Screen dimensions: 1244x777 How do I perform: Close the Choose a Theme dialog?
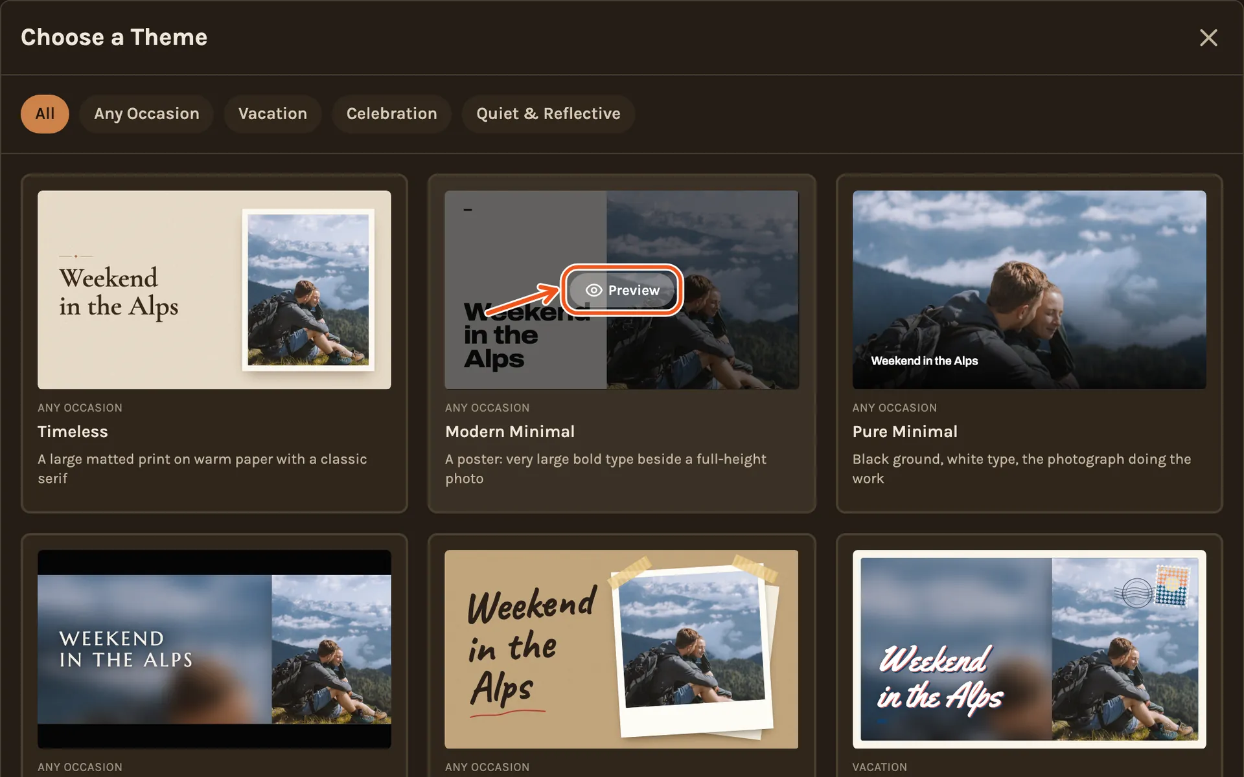click(1208, 38)
